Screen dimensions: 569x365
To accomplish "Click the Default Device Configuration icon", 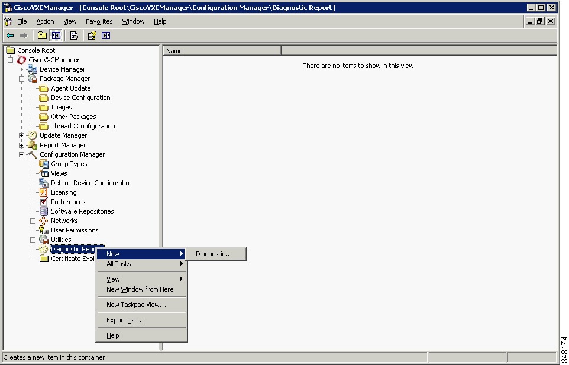I will tap(44, 183).
